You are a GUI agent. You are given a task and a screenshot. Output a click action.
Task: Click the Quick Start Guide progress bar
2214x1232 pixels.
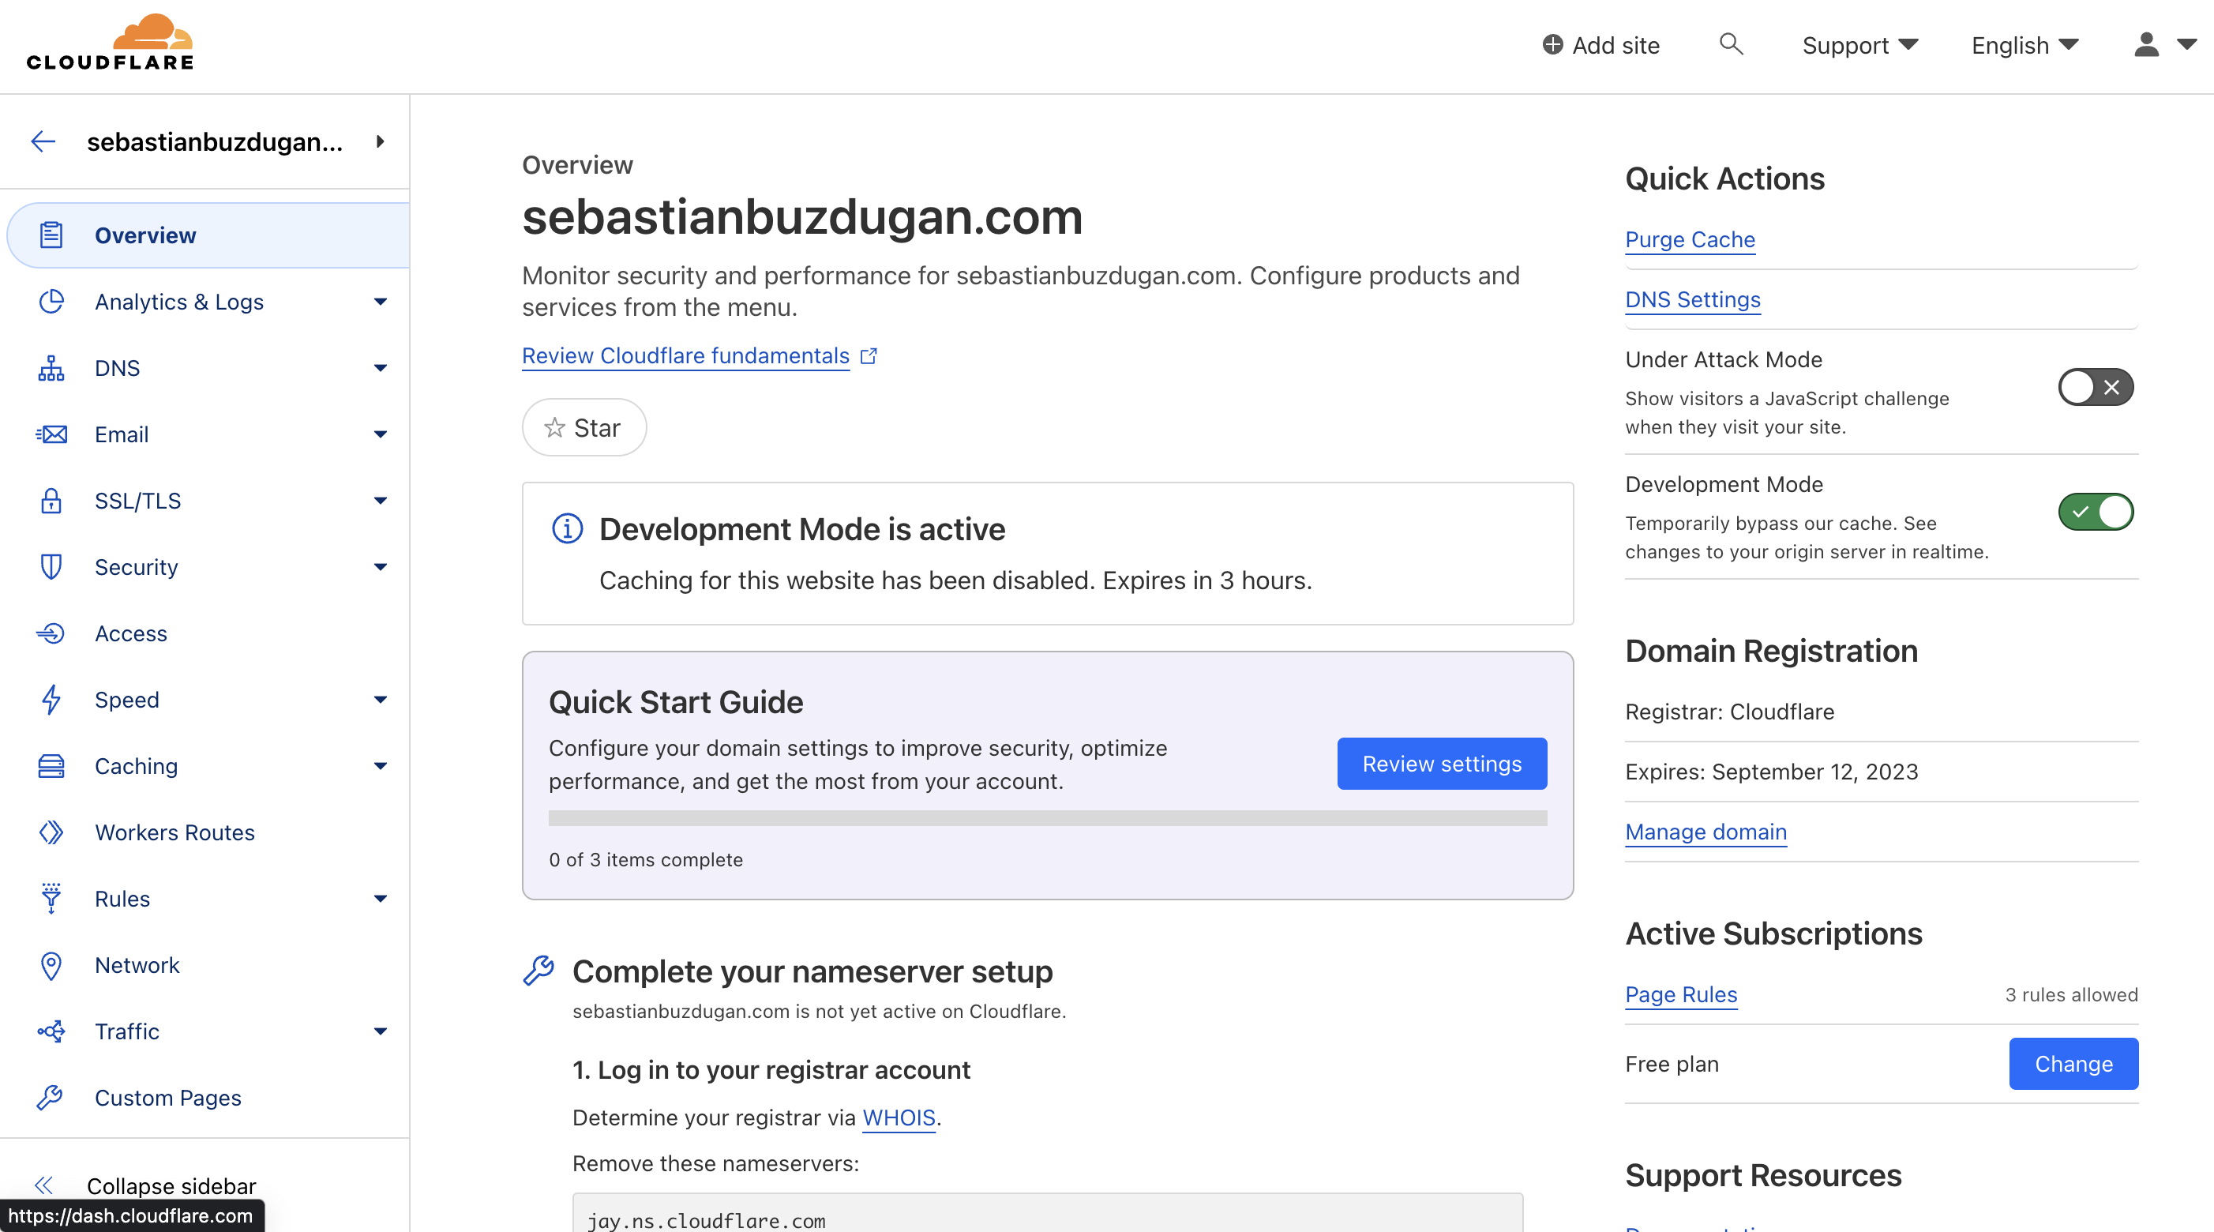tap(1047, 818)
